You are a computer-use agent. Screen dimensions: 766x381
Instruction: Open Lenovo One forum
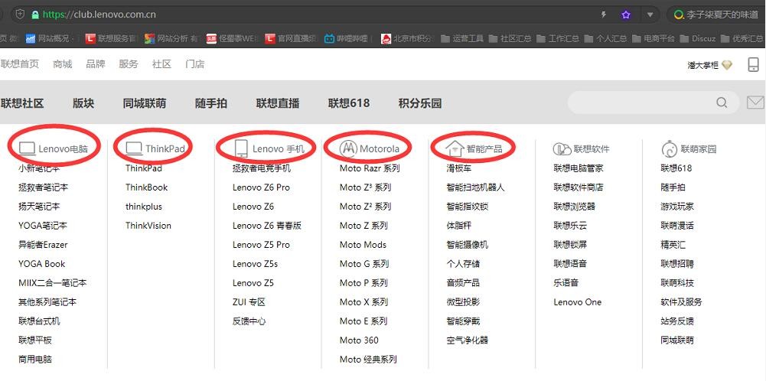click(x=578, y=302)
